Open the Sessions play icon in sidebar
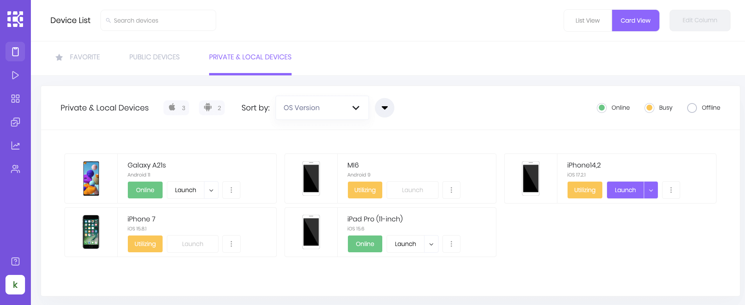 tap(15, 75)
